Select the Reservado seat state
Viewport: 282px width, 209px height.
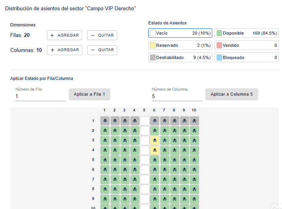click(x=180, y=46)
